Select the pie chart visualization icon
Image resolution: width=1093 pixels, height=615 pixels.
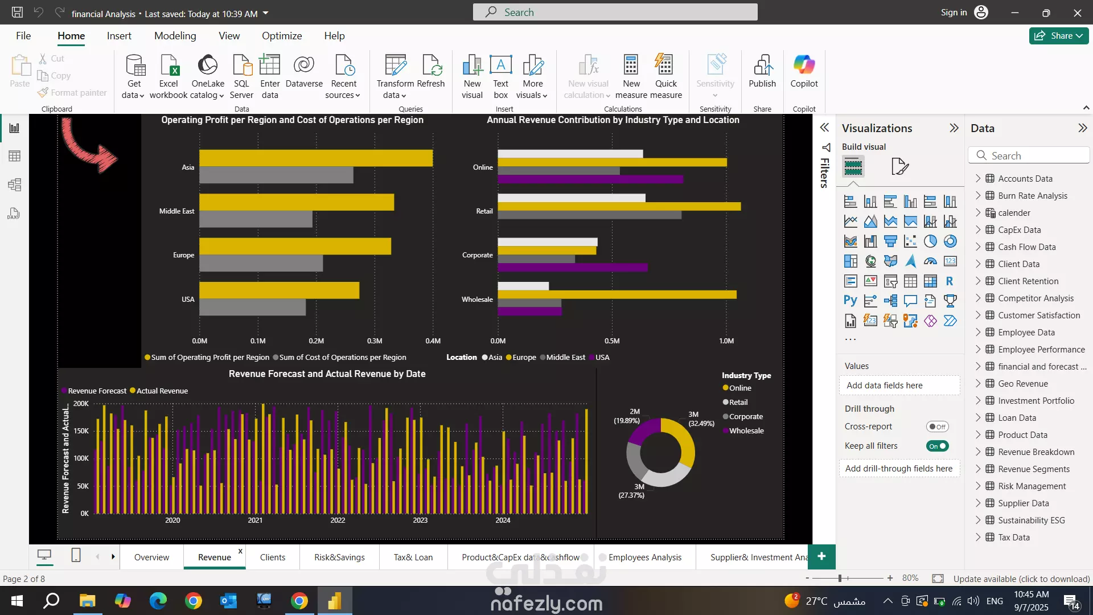tap(930, 241)
